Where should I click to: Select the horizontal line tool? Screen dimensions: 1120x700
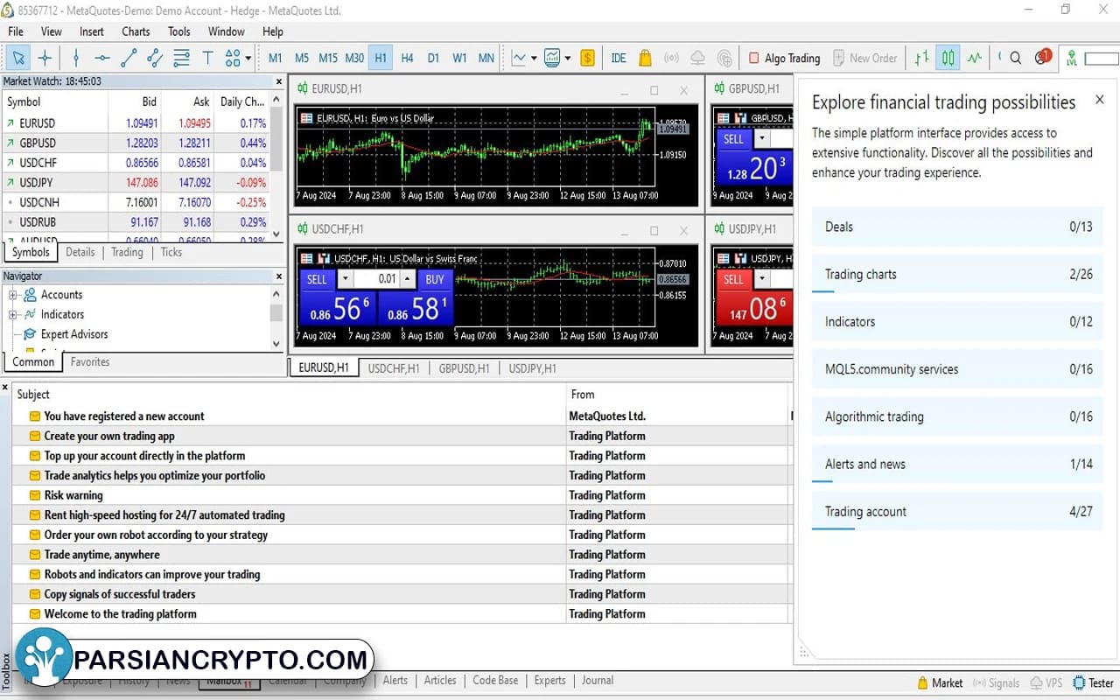point(102,59)
